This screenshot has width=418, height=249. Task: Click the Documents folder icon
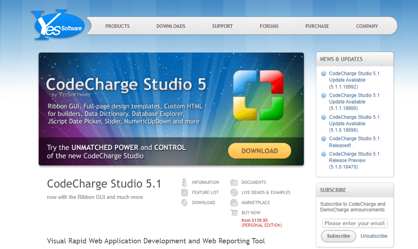point(234,182)
